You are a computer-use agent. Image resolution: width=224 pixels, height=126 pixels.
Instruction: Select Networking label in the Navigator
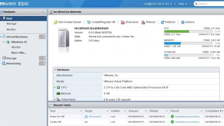click(x=14, y=63)
